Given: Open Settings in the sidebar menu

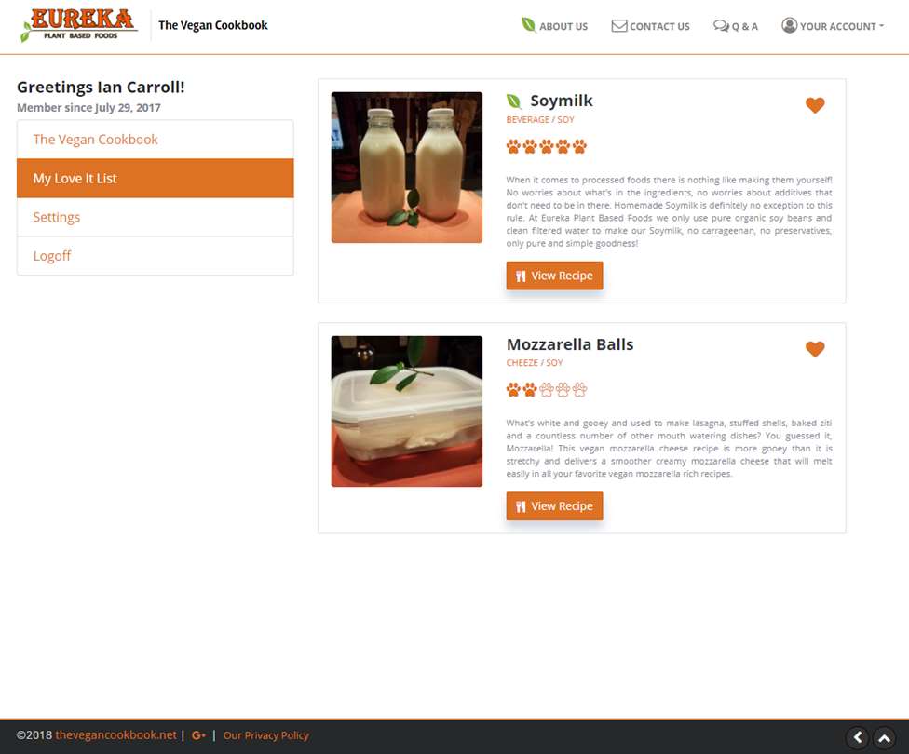Looking at the screenshot, I should click(x=156, y=217).
